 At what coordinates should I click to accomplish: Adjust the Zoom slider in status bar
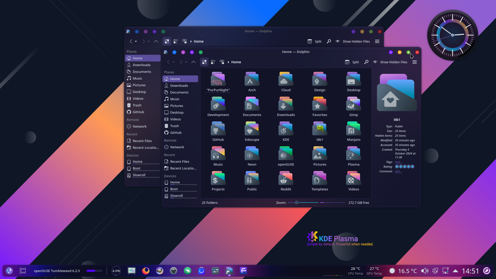click(303, 203)
